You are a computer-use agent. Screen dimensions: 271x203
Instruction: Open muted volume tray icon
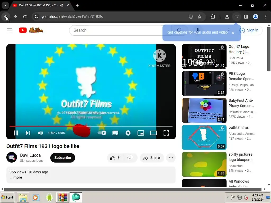pyautogui.click(x=246, y=197)
